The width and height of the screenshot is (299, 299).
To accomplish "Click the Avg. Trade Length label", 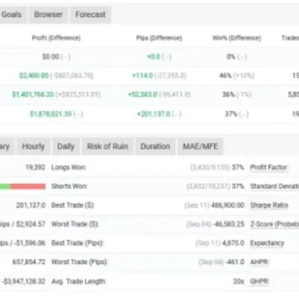I will click(78, 282).
